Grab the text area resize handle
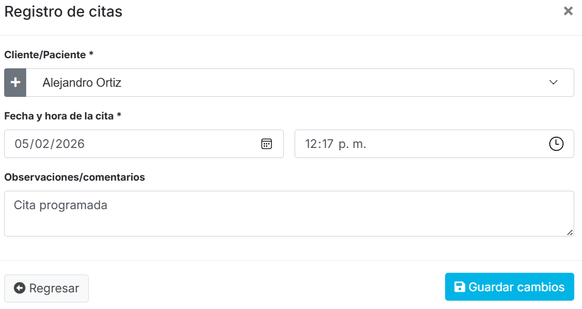The height and width of the screenshot is (309, 582). (x=570, y=232)
